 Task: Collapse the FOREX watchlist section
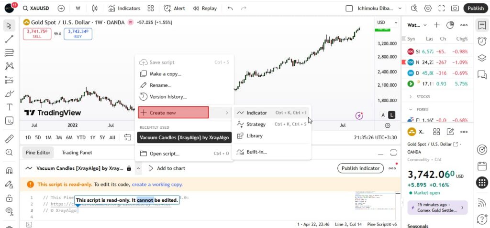[411, 109]
